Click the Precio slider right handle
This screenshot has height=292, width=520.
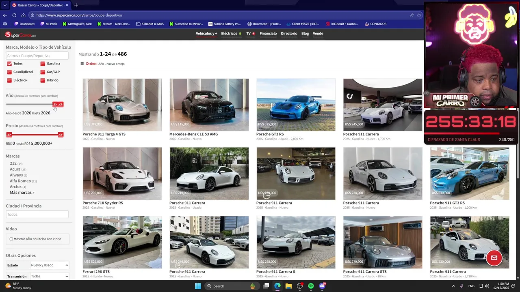point(61,135)
